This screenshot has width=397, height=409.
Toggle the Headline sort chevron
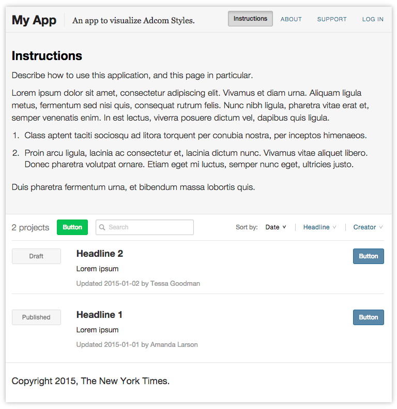(x=334, y=227)
